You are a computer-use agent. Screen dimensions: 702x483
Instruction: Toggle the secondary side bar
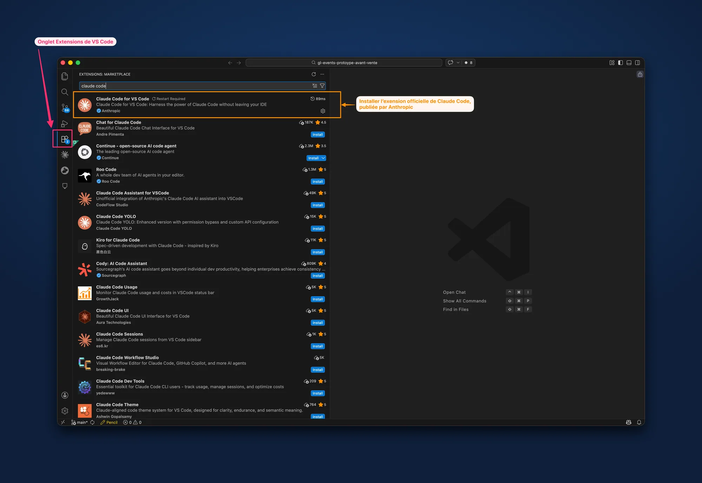click(x=637, y=62)
